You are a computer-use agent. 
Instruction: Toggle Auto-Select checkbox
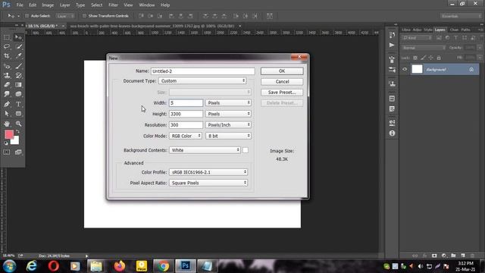coord(27,16)
